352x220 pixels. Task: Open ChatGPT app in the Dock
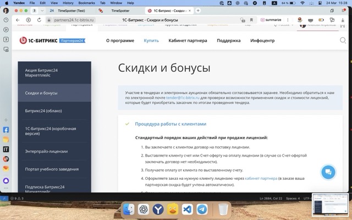click(143, 210)
